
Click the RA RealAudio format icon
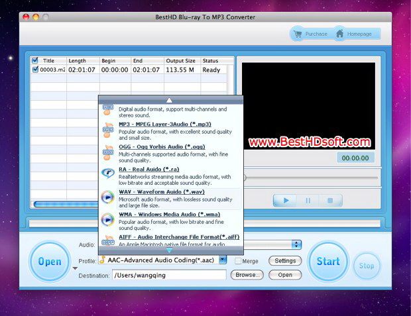(108, 173)
